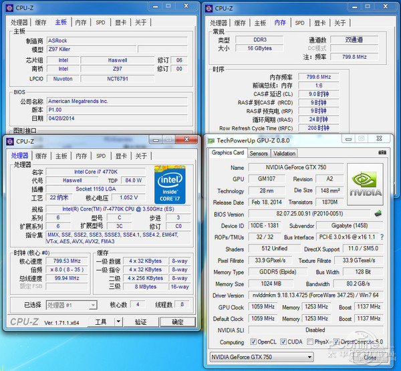Open 关于 tab in memory CPU-Z window
Screen dimensions: 401x371
340,23
